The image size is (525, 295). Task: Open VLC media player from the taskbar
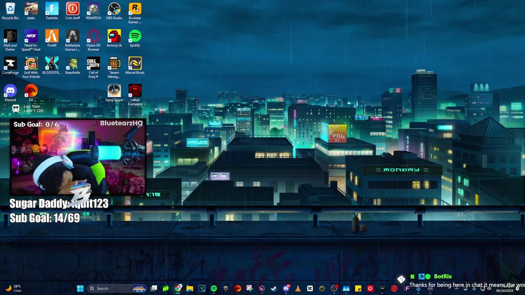(x=298, y=288)
